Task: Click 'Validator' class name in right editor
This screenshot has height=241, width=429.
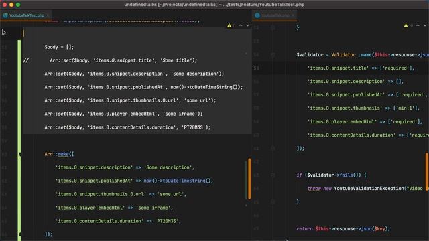Action: pos(343,55)
